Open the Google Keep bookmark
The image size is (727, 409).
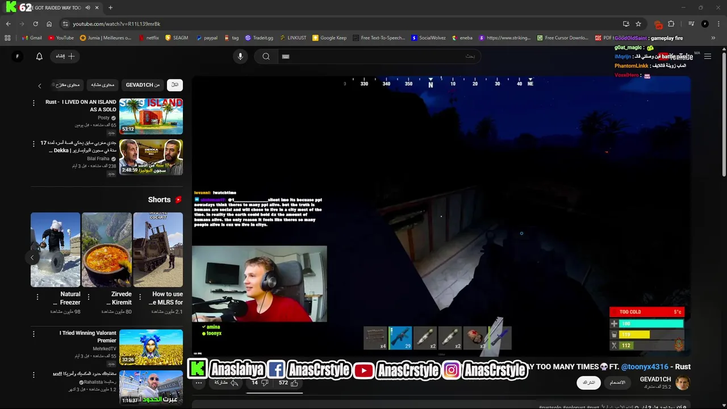coord(329,38)
